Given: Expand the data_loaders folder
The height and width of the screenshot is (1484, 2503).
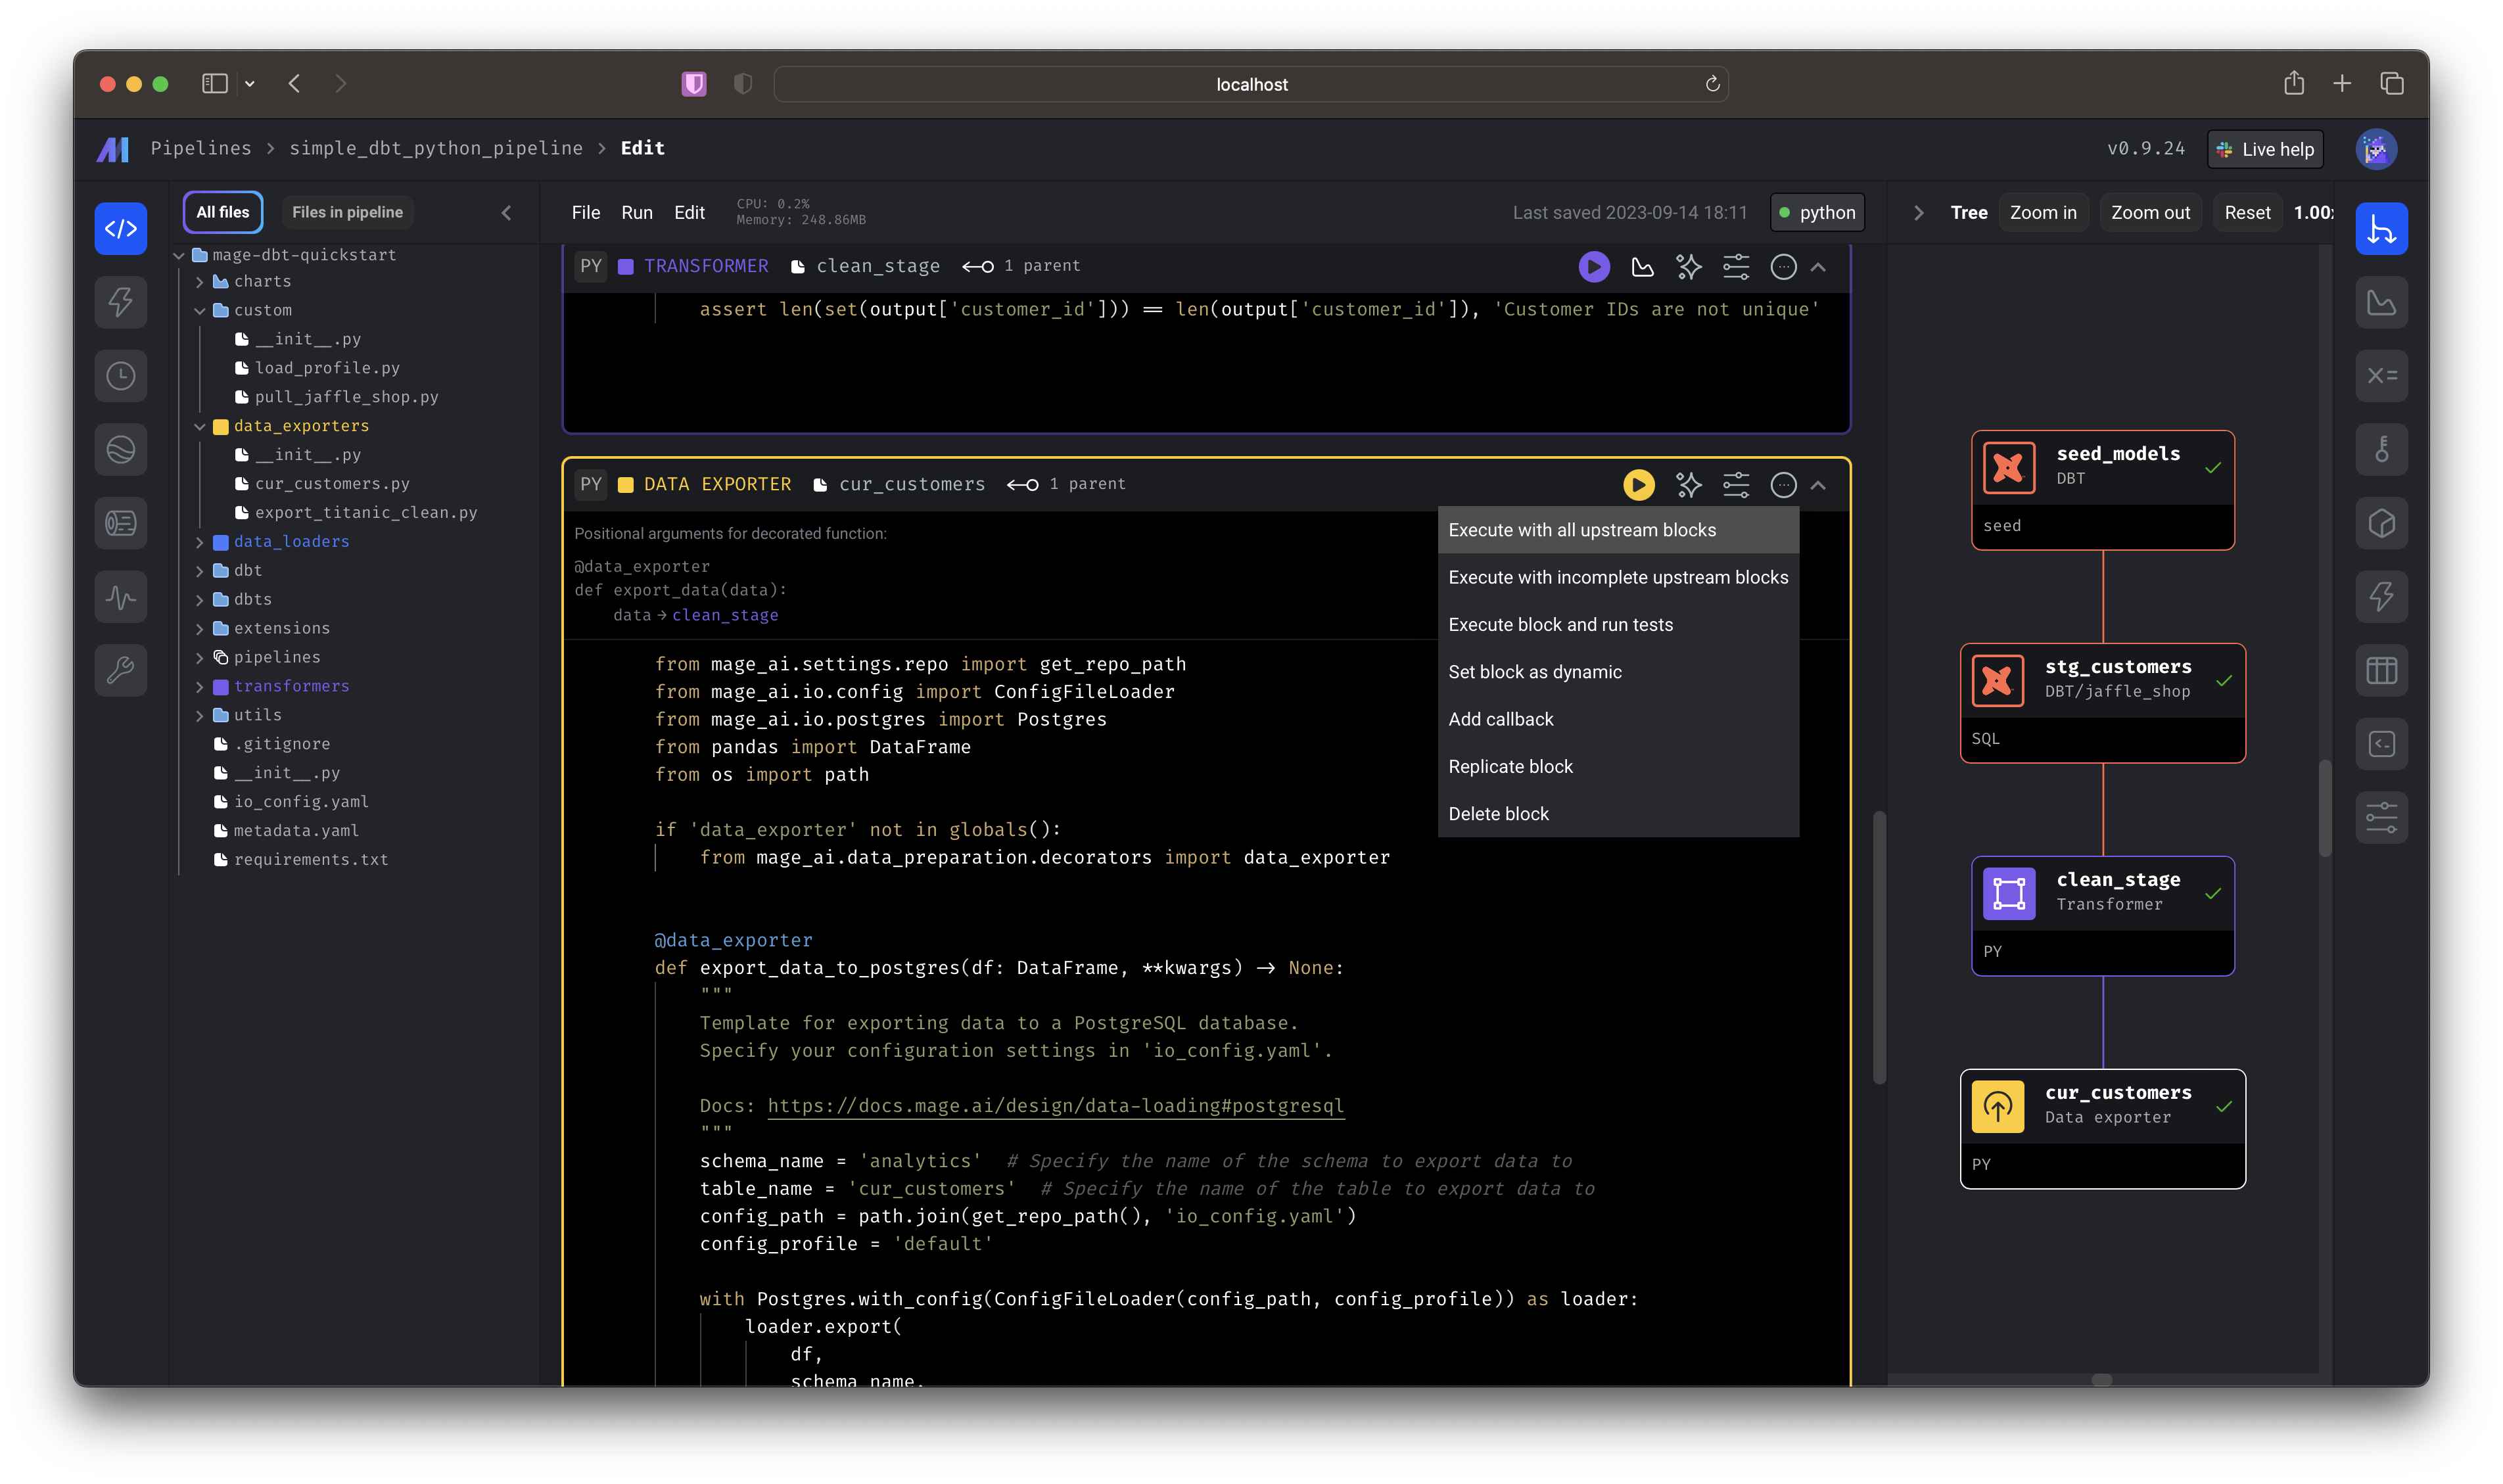Looking at the screenshot, I should tap(199, 542).
